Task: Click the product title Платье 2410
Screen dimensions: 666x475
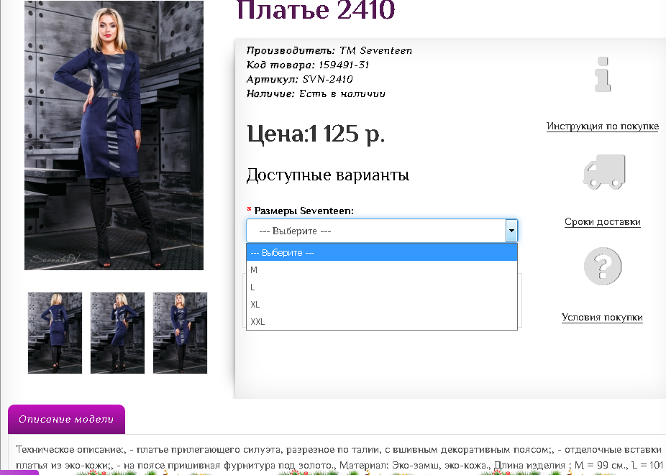Action: click(316, 9)
